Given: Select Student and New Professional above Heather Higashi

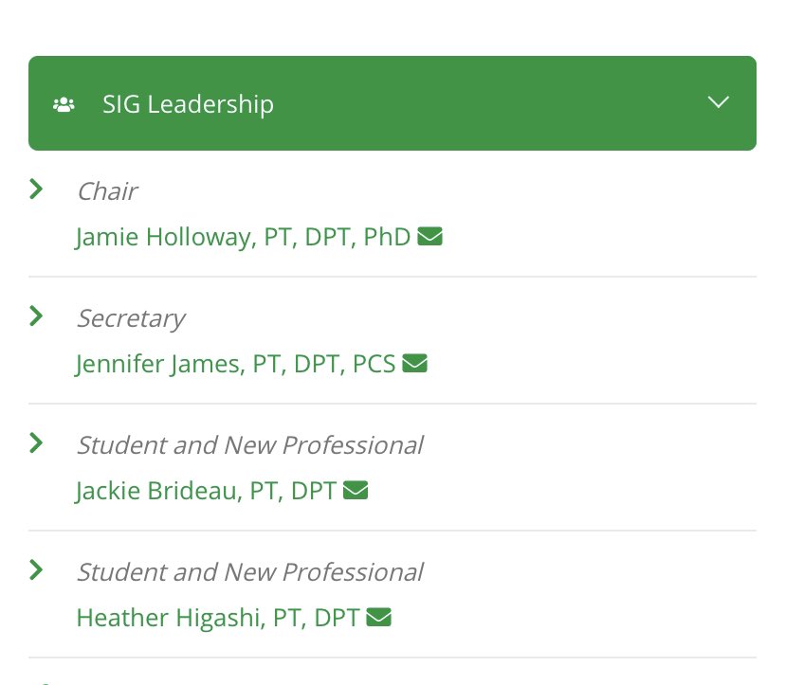Looking at the screenshot, I should click(250, 572).
